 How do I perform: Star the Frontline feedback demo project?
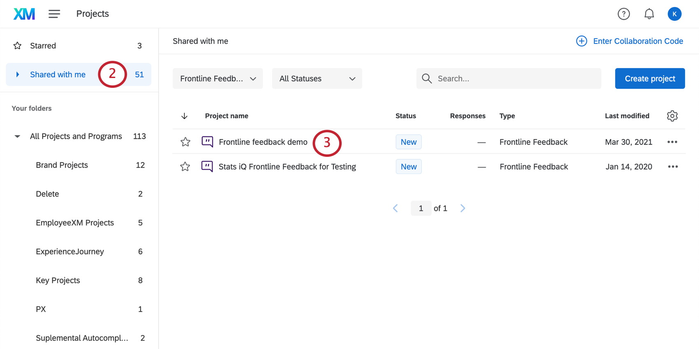(x=185, y=142)
